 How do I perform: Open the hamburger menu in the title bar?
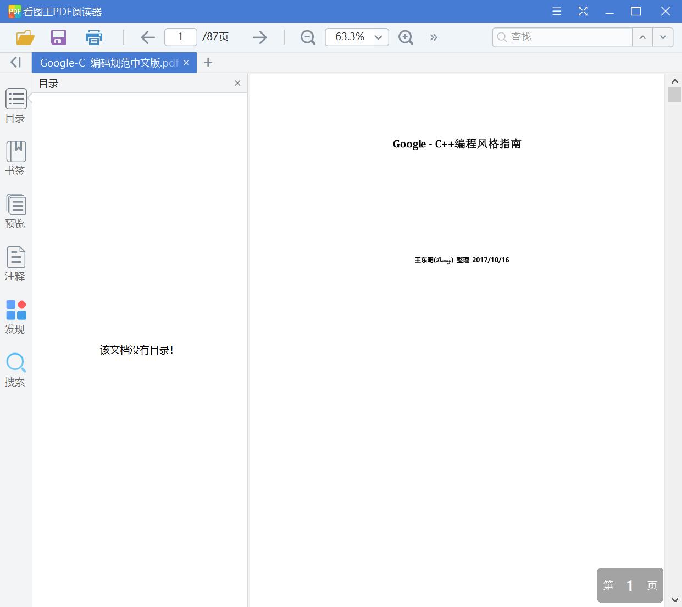click(x=556, y=11)
